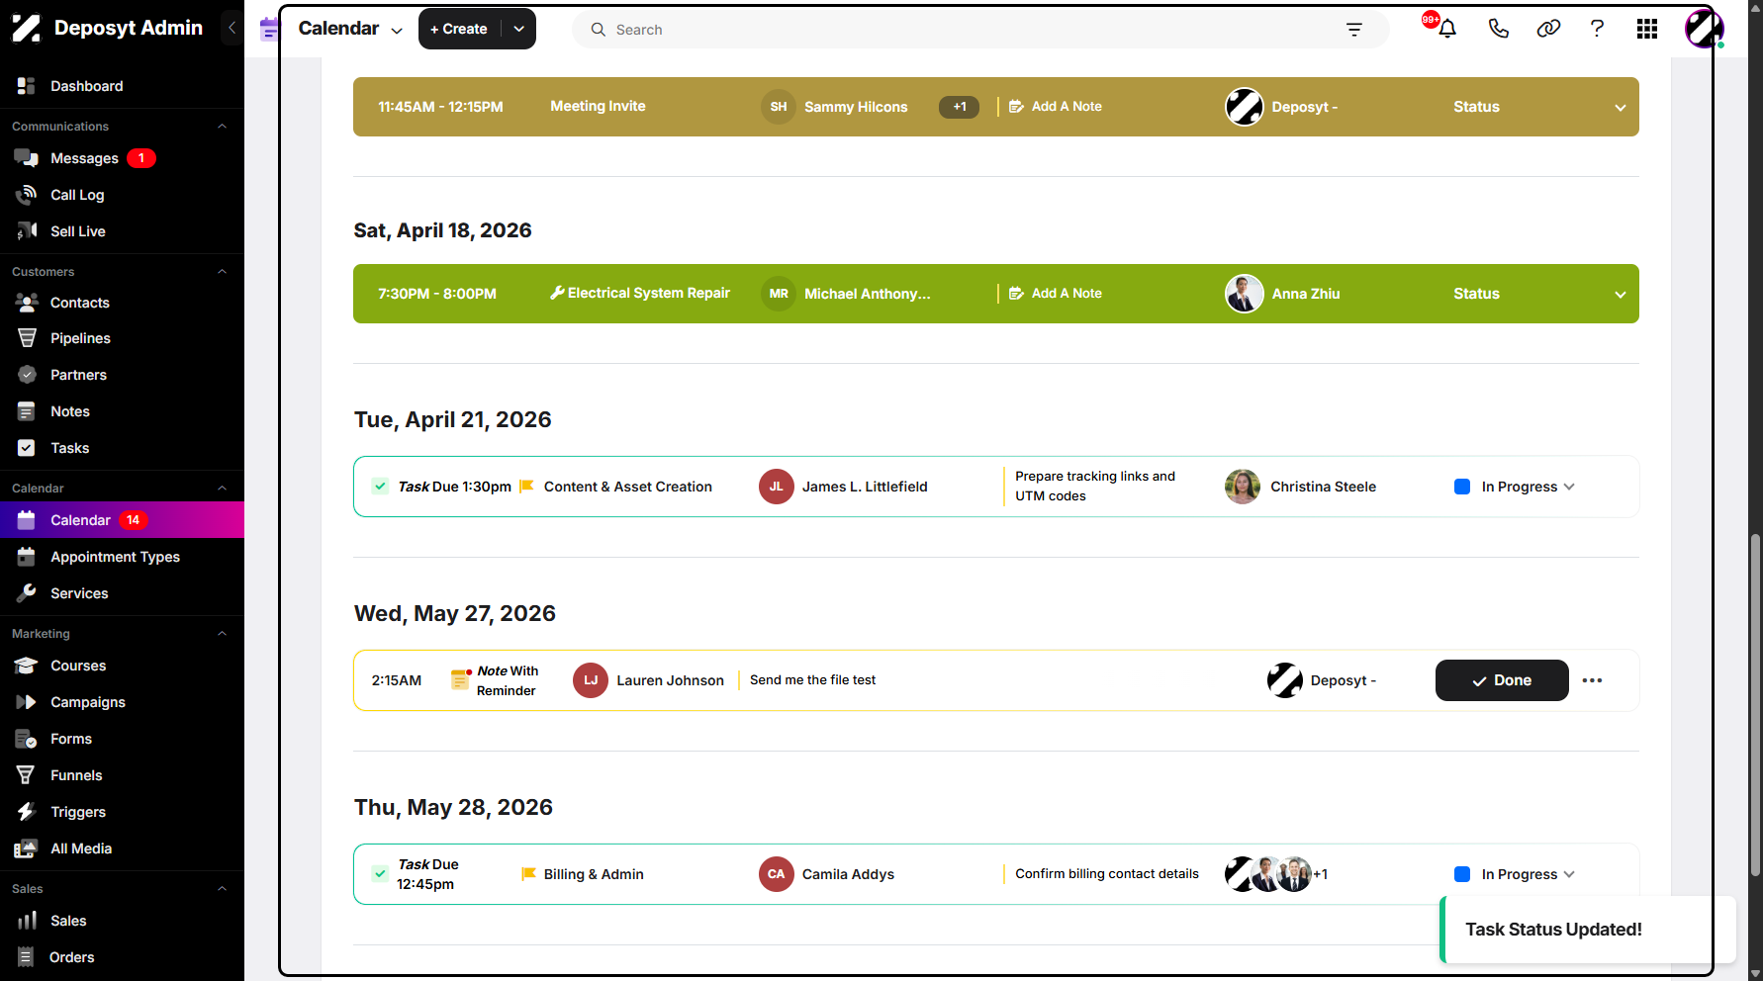Open In Progress dropdown for Billing & Admin
Image resolution: width=1763 pixels, height=981 pixels.
click(1528, 874)
